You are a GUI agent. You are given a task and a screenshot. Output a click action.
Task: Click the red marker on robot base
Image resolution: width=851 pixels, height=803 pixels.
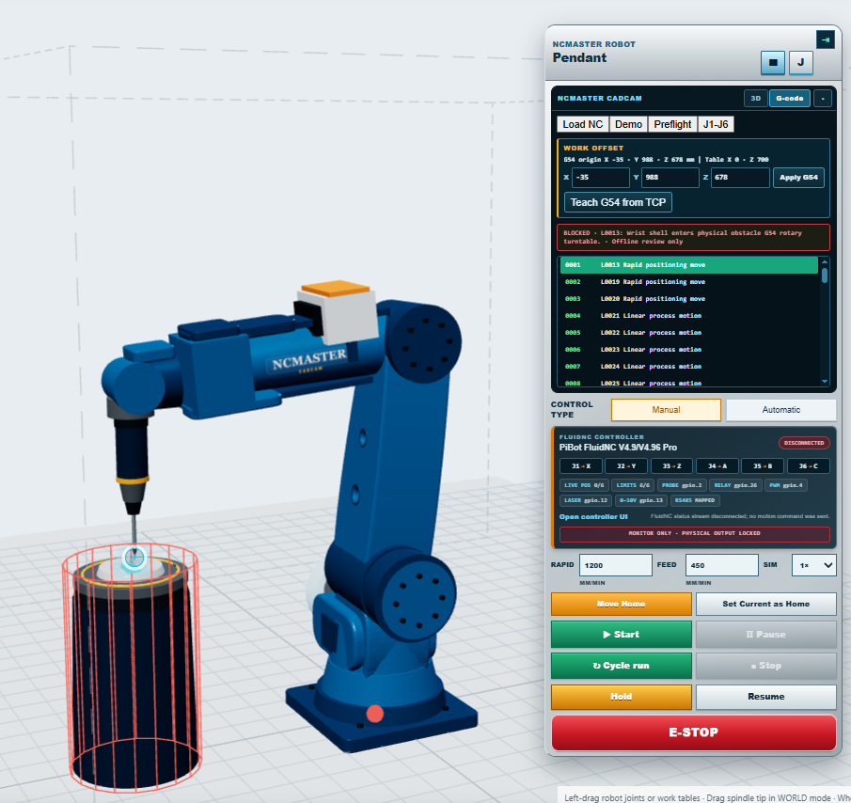(374, 714)
